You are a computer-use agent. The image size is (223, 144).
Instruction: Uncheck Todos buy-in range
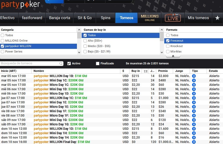coord(85,35)
